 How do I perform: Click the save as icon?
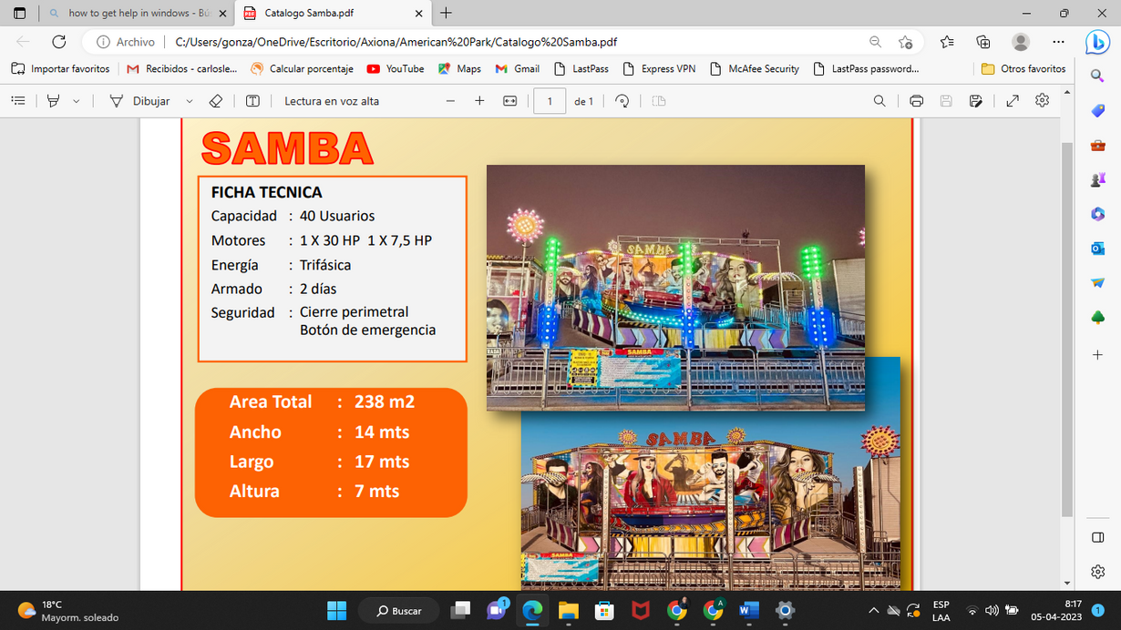coord(976,101)
